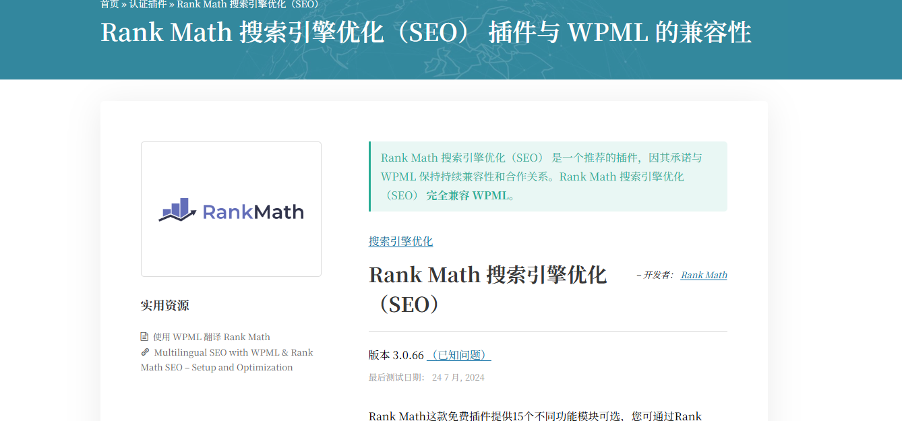
Task: Open the 认证插件 breadcrumb link
Action: [x=148, y=4]
